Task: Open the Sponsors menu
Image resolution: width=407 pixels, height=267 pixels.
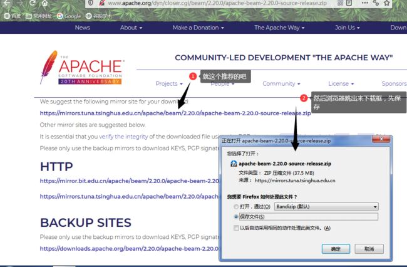Action: pyautogui.click(x=394, y=83)
